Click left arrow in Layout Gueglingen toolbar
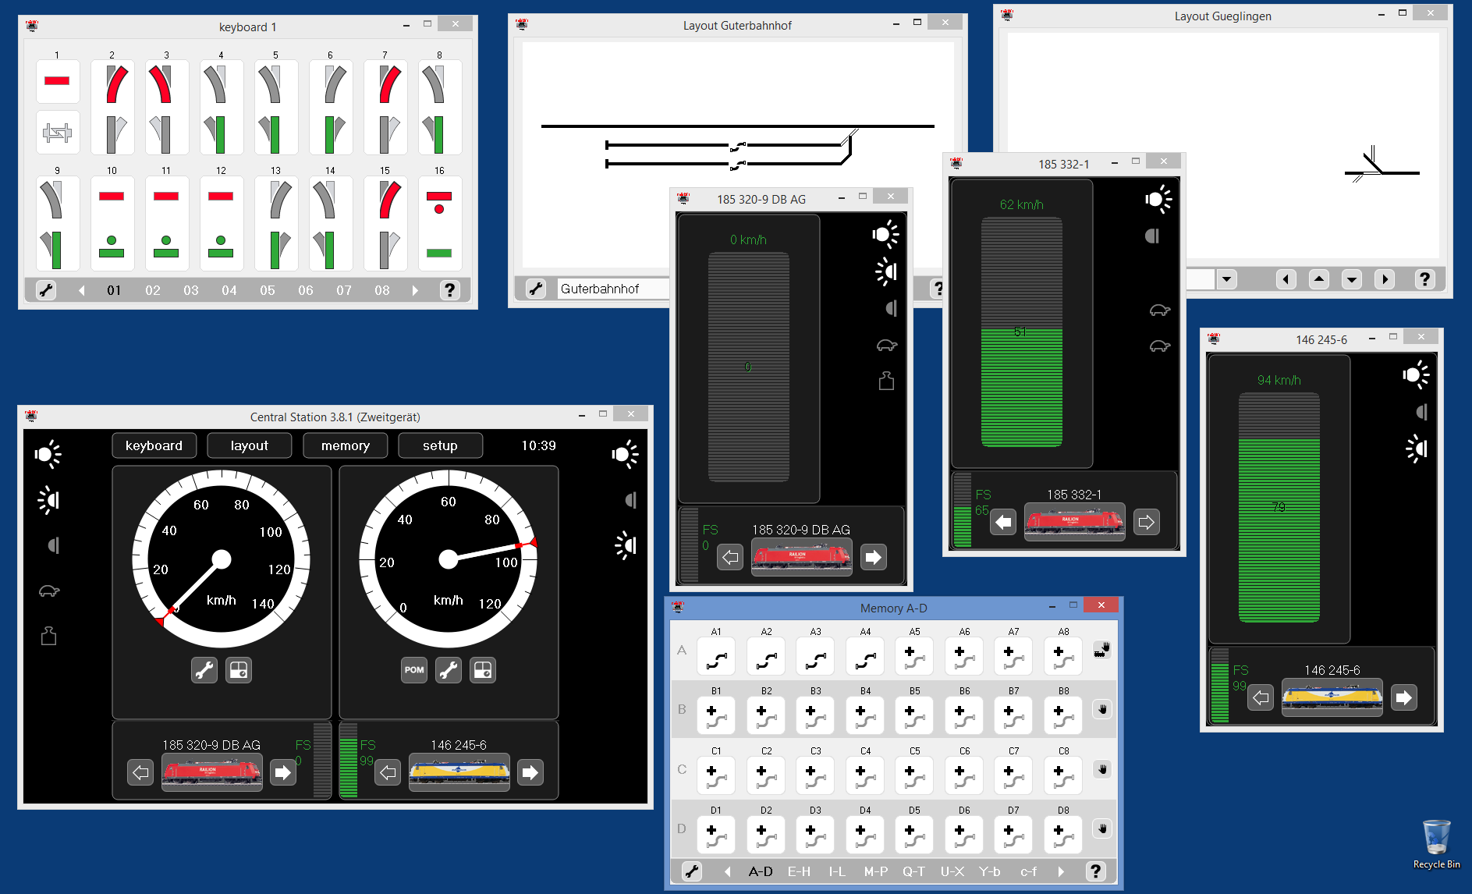Viewport: 1472px width, 894px height. tap(1286, 278)
